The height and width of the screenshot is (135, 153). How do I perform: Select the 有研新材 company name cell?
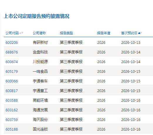click(40, 43)
